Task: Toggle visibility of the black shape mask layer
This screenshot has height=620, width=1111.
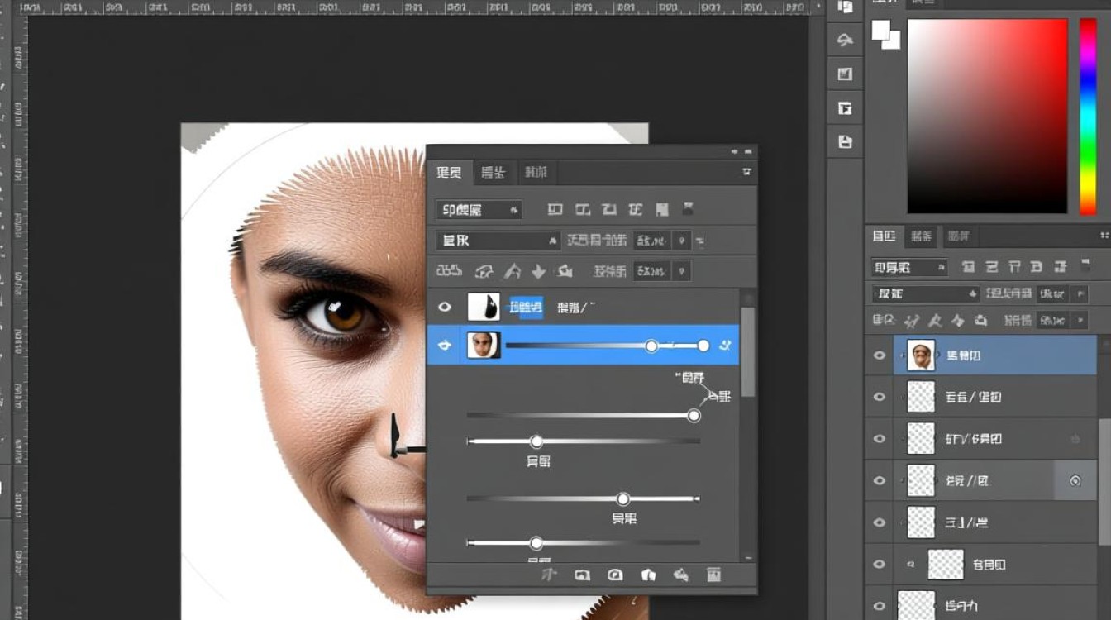Action: [445, 307]
